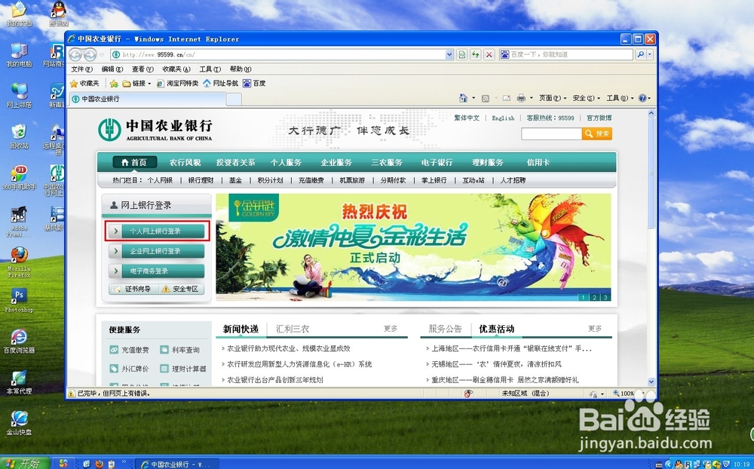The image size is (754, 469).
Task: Open 我的电脑 desktop icon
Action: point(19,55)
